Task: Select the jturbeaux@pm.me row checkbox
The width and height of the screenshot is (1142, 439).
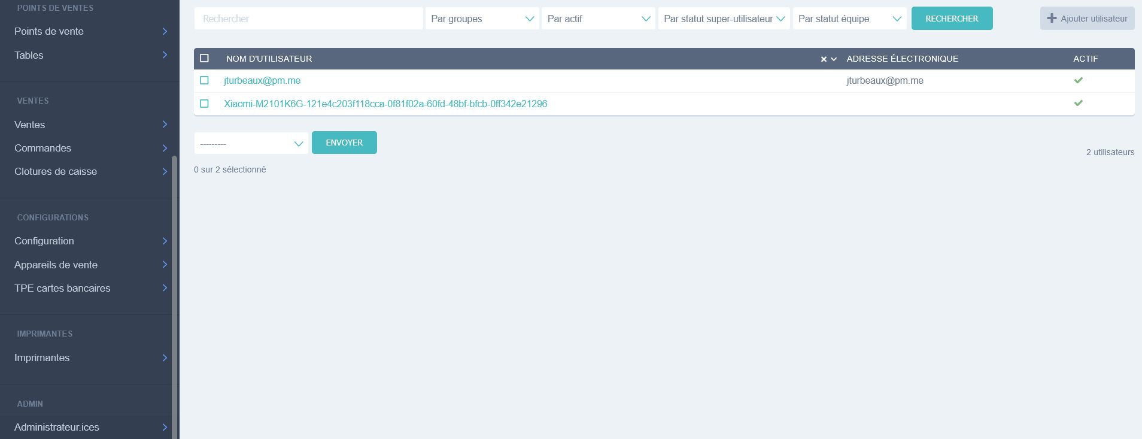Action: (x=204, y=80)
